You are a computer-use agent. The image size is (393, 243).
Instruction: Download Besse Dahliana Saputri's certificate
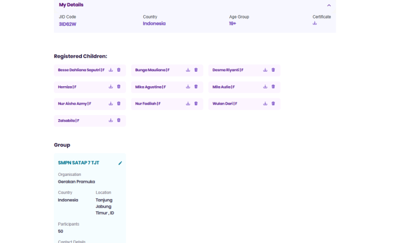point(110,70)
